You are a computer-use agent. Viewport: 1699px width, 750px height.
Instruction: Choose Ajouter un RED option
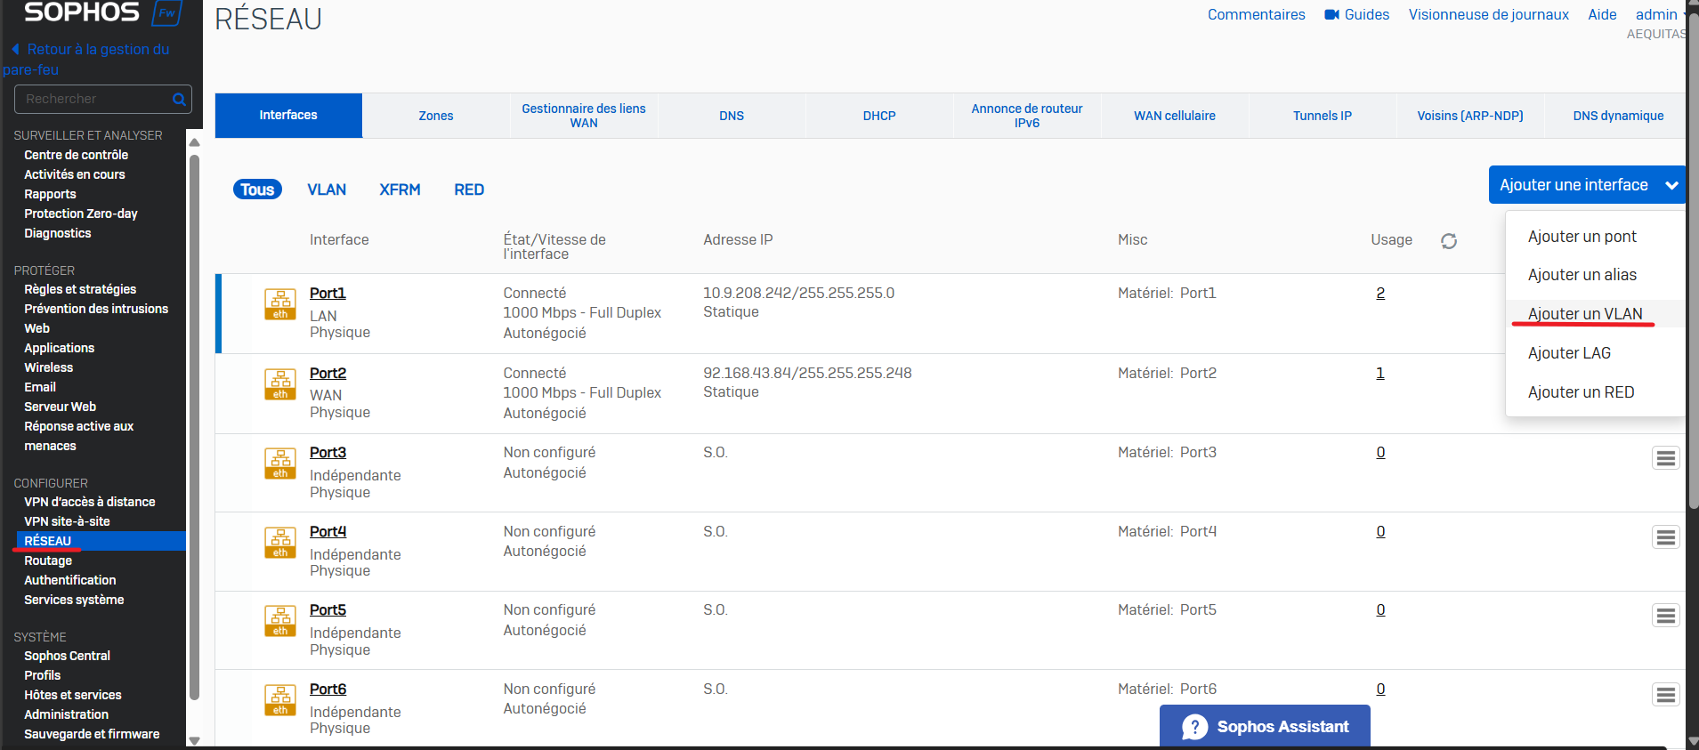click(x=1581, y=392)
